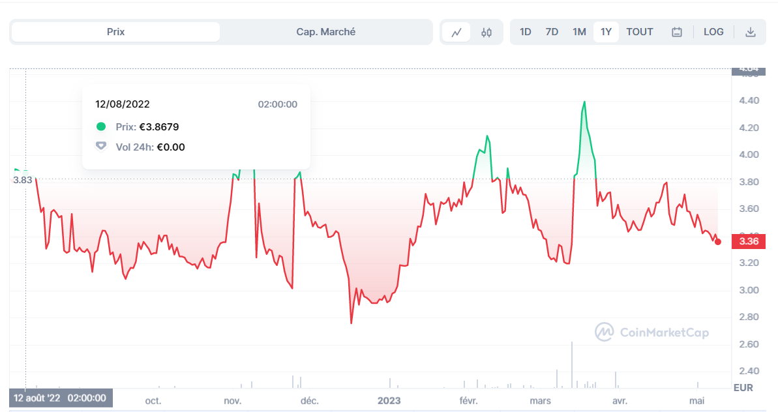Choose the 1Y time range
778x412 pixels.
tap(606, 32)
